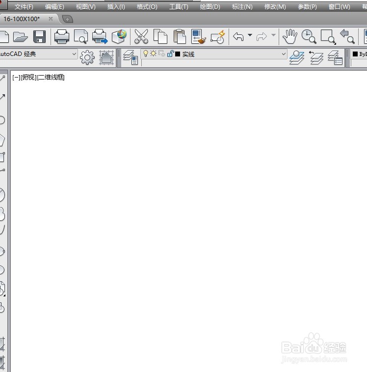The width and height of the screenshot is (367, 372).
Task: Open the Layer Properties Manager icon
Action: [x=131, y=57]
